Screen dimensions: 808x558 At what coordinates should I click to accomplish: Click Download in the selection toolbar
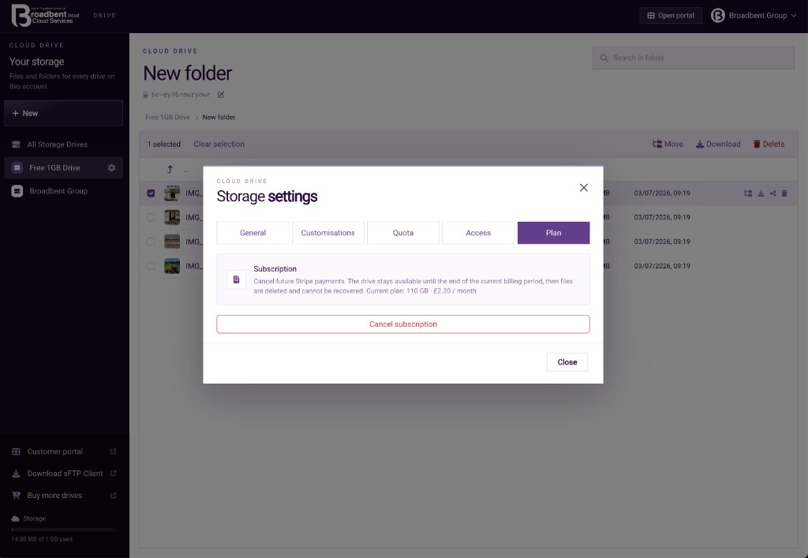(x=718, y=144)
